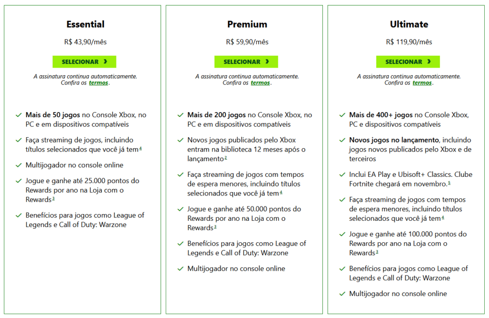Click checkmark next to 'Novos jogos no lançamento'
Image resolution: width=489 pixels, height=318 pixels.
[342, 141]
